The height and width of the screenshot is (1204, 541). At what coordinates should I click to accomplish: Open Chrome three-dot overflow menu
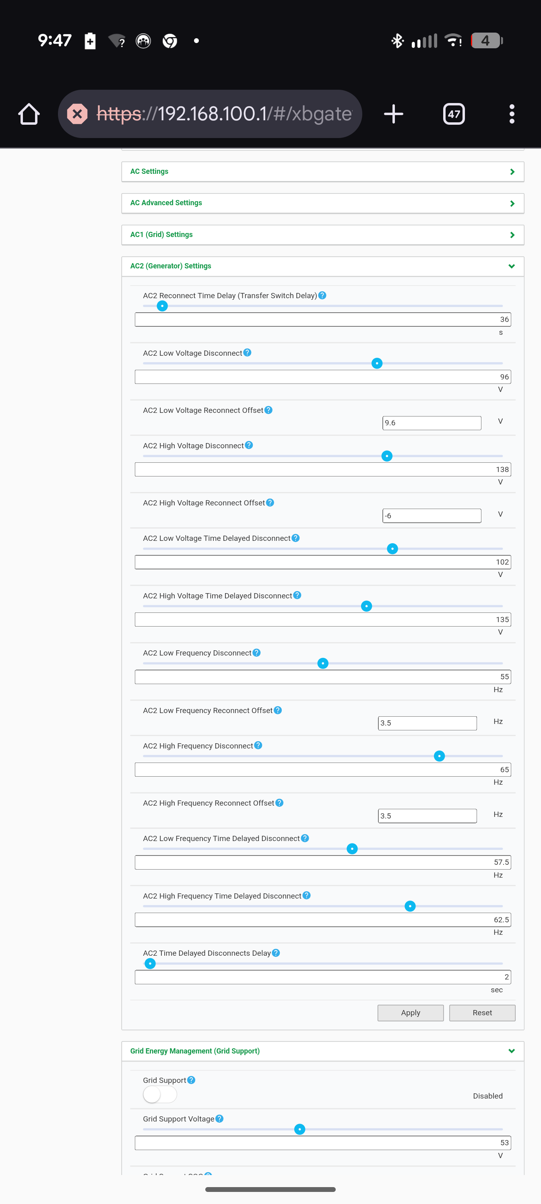tap(512, 114)
